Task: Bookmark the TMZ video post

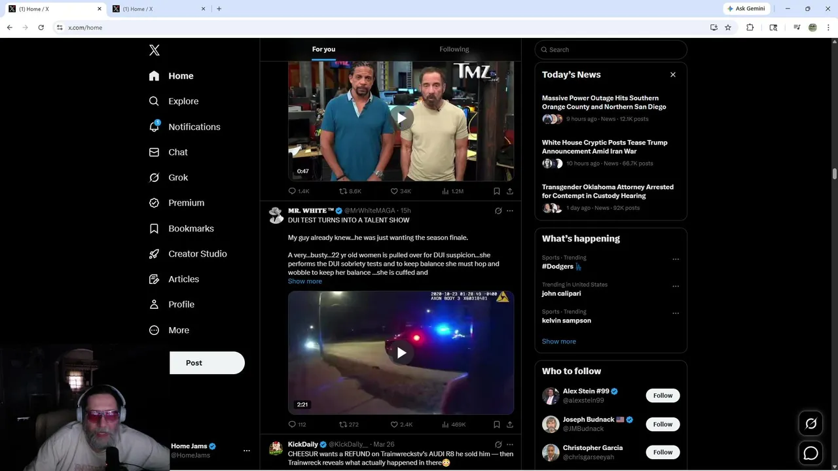Action: [496, 191]
